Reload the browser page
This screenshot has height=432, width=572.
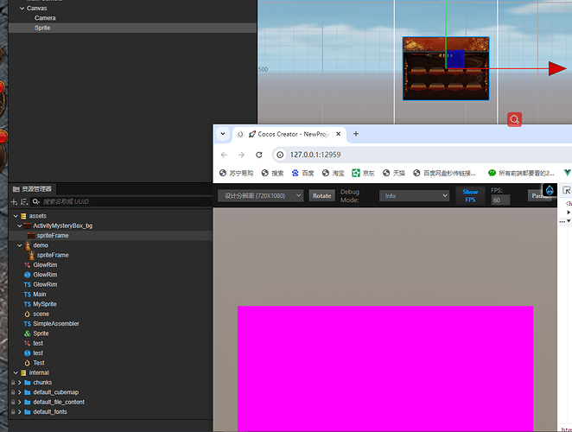[x=259, y=155]
